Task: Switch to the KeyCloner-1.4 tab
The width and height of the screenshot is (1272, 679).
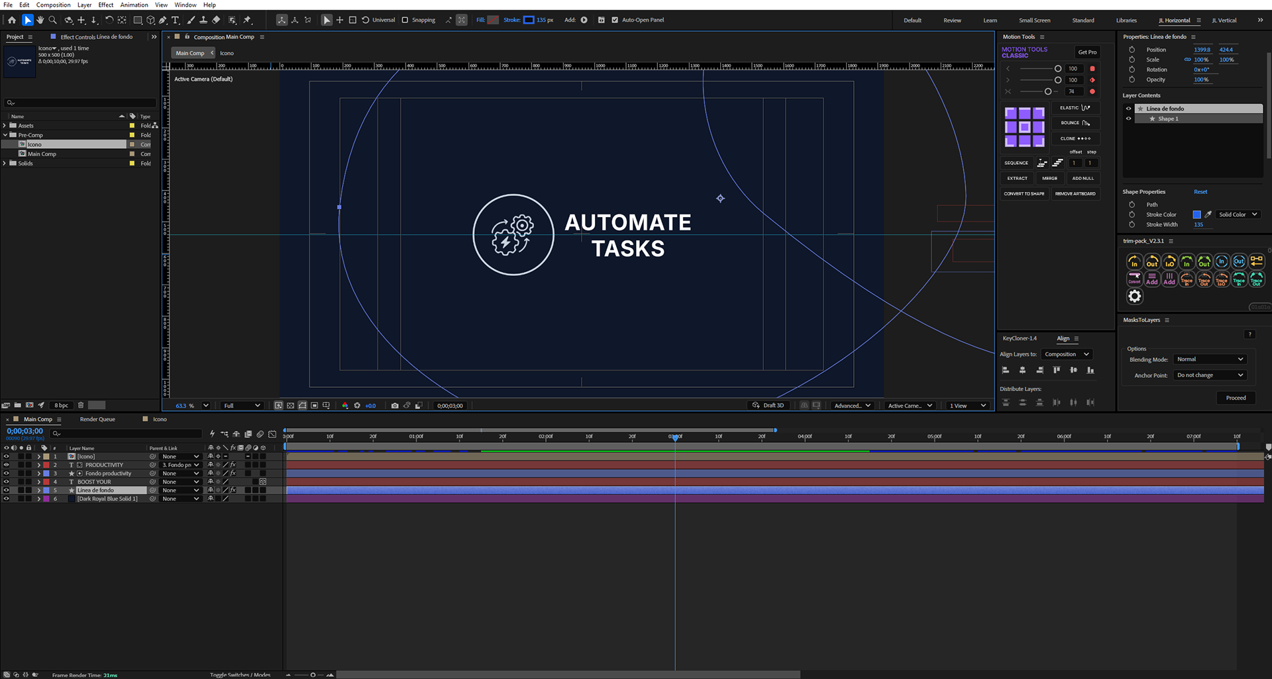Action: point(1020,339)
